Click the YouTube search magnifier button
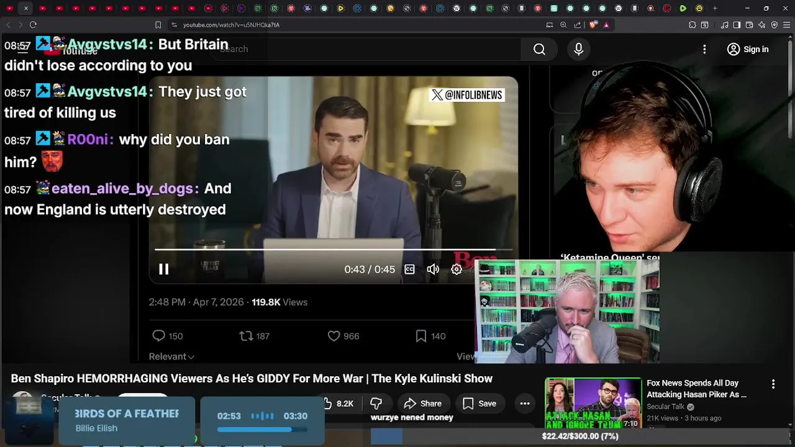The height and width of the screenshot is (447, 795). pyautogui.click(x=539, y=49)
